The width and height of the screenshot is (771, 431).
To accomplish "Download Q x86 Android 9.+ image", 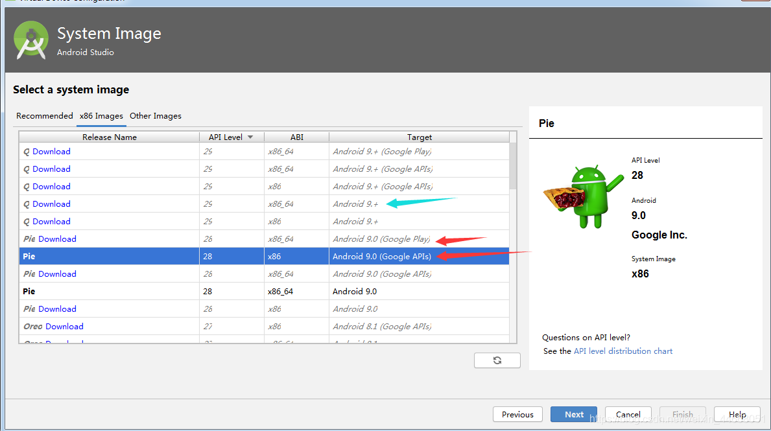I will click(51, 222).
